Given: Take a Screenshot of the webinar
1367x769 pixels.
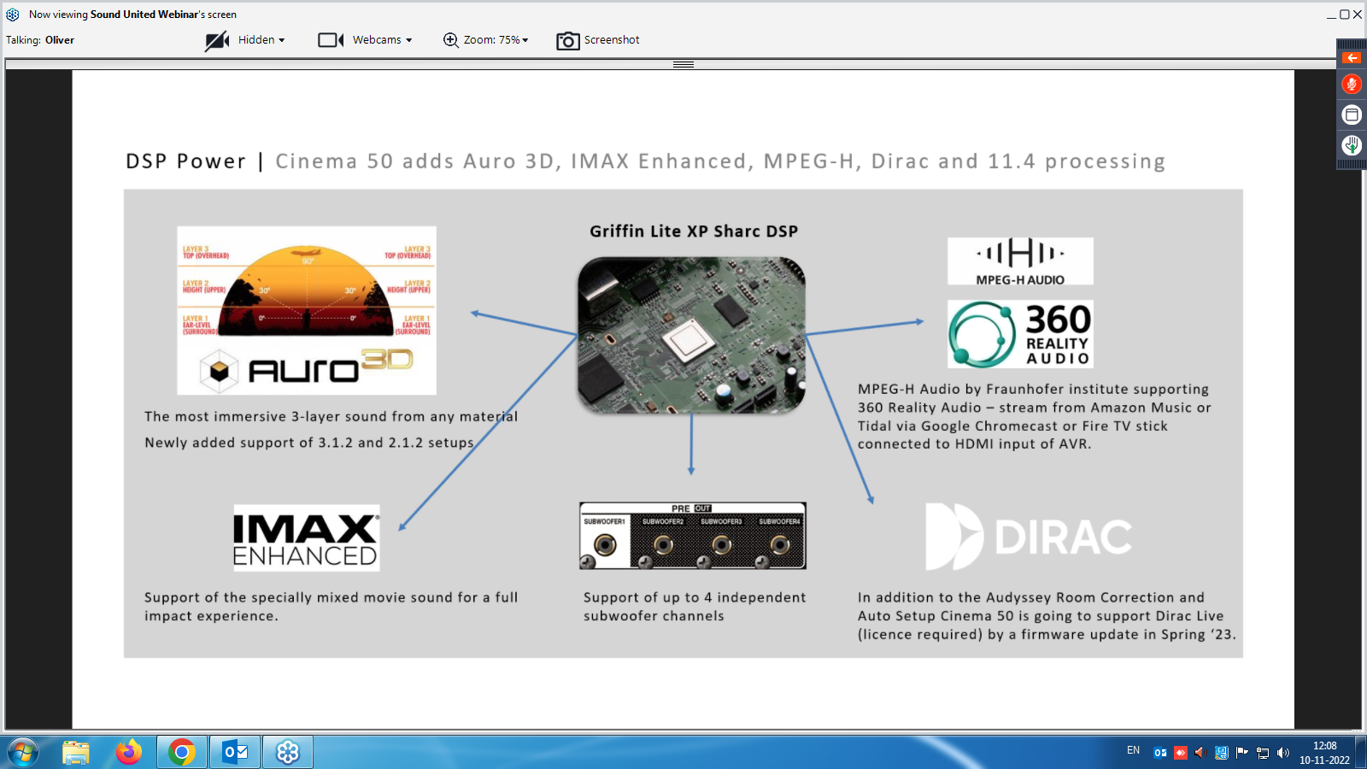Looking at the screenshot, I should 612,40.
